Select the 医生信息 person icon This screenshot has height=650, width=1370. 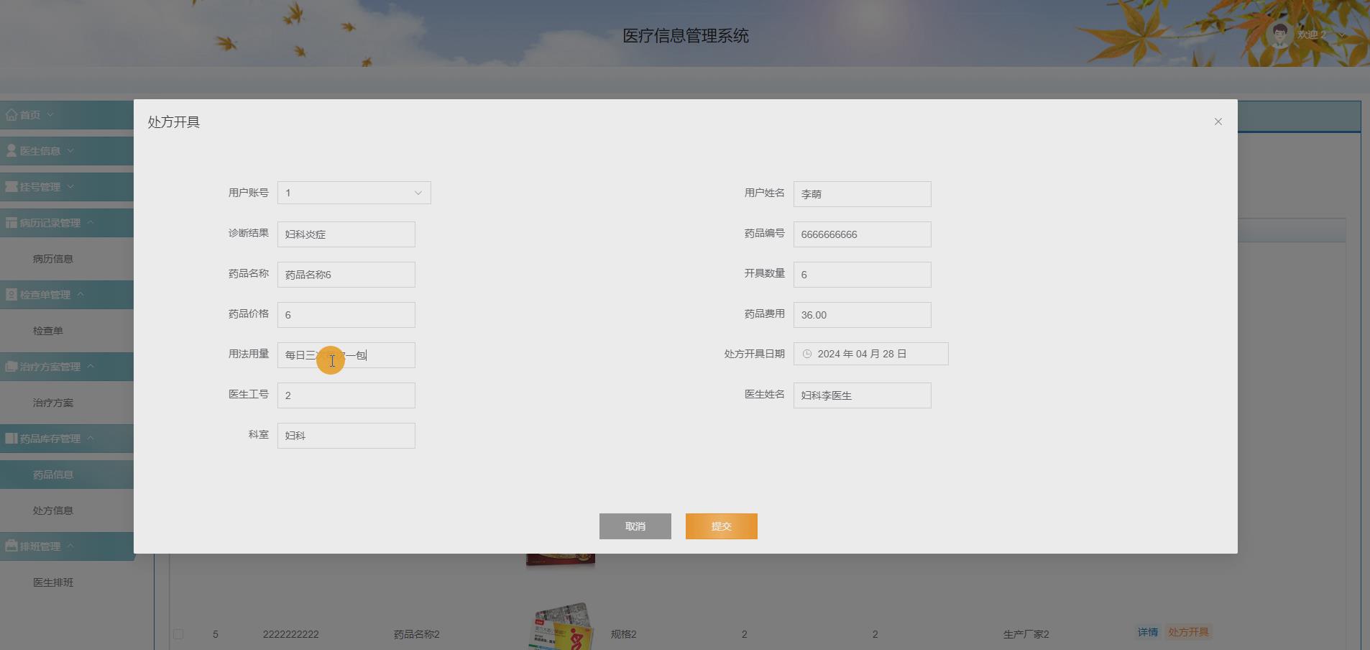coord(11,150)
